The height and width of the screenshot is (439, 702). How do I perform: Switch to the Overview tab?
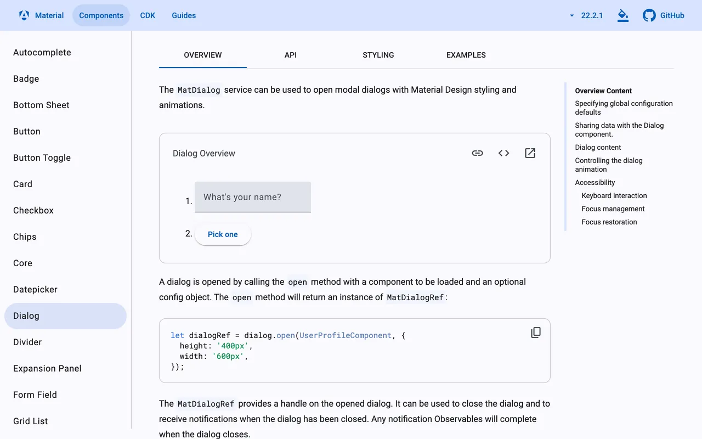[203, 55]
